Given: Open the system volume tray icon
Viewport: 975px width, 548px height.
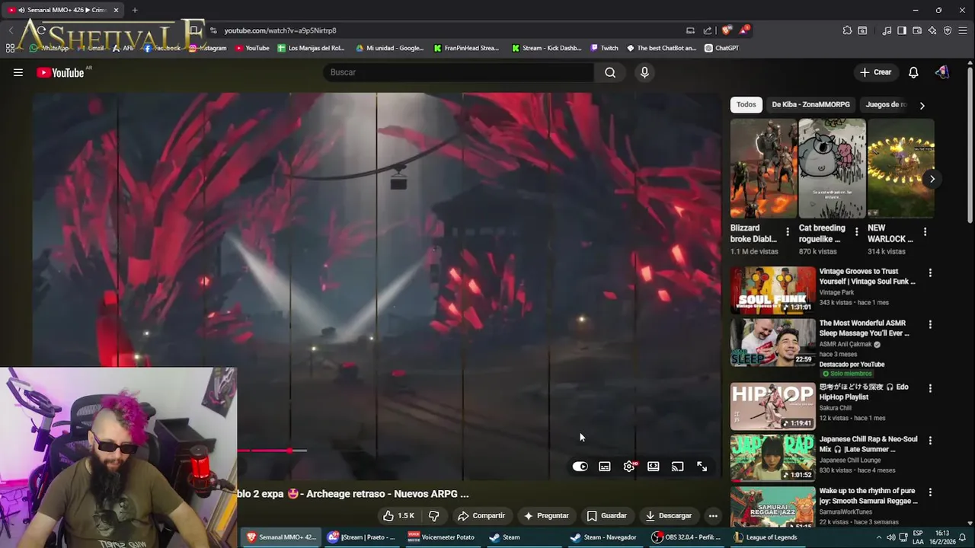Looking at the screenshot, I should pyautogui.click(x=890, y=537).
